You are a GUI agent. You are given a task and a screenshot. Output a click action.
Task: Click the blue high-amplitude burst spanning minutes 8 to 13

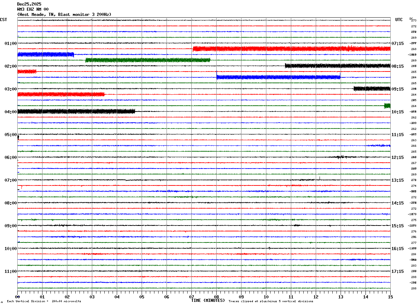278,77
